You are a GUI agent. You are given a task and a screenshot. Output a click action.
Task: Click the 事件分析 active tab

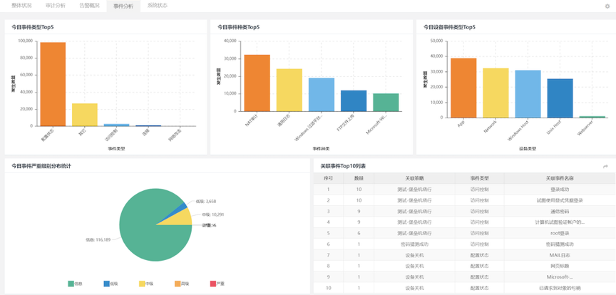(x=123, y=5)
